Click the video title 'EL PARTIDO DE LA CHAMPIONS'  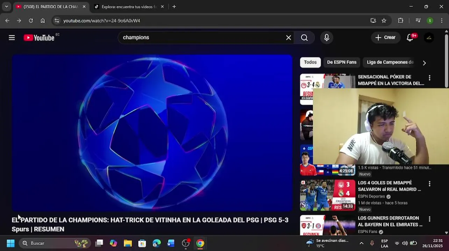[150, 225]
